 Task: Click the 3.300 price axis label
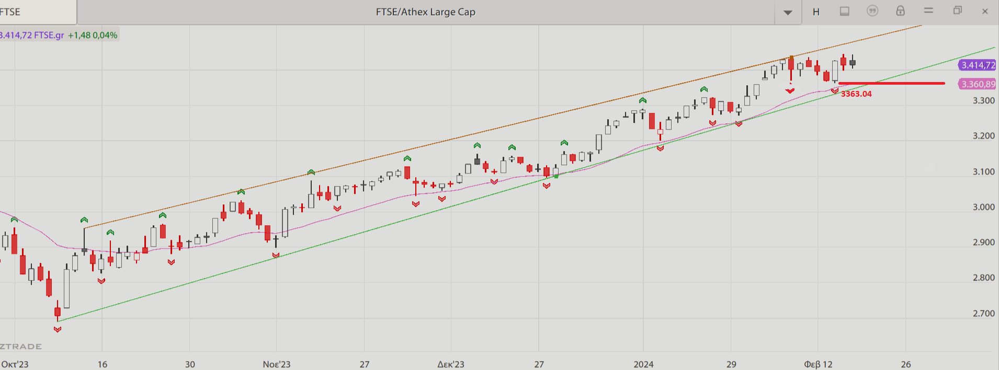984,100
